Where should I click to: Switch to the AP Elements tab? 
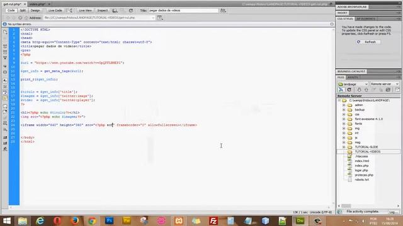(x=366, y=19)
